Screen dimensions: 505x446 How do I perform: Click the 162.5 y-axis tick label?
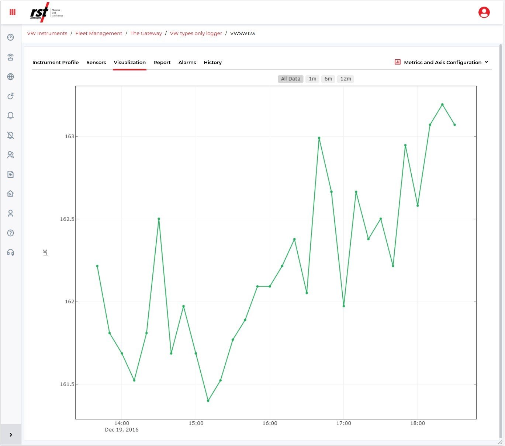67,219
